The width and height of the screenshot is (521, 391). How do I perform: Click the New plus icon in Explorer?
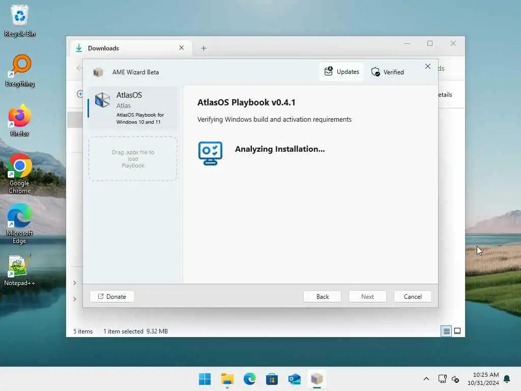80,94
